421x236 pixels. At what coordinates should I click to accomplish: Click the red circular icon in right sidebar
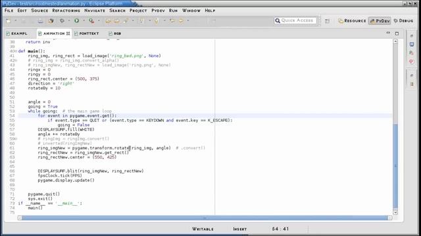pyautogui.click(x=412, y=62)
